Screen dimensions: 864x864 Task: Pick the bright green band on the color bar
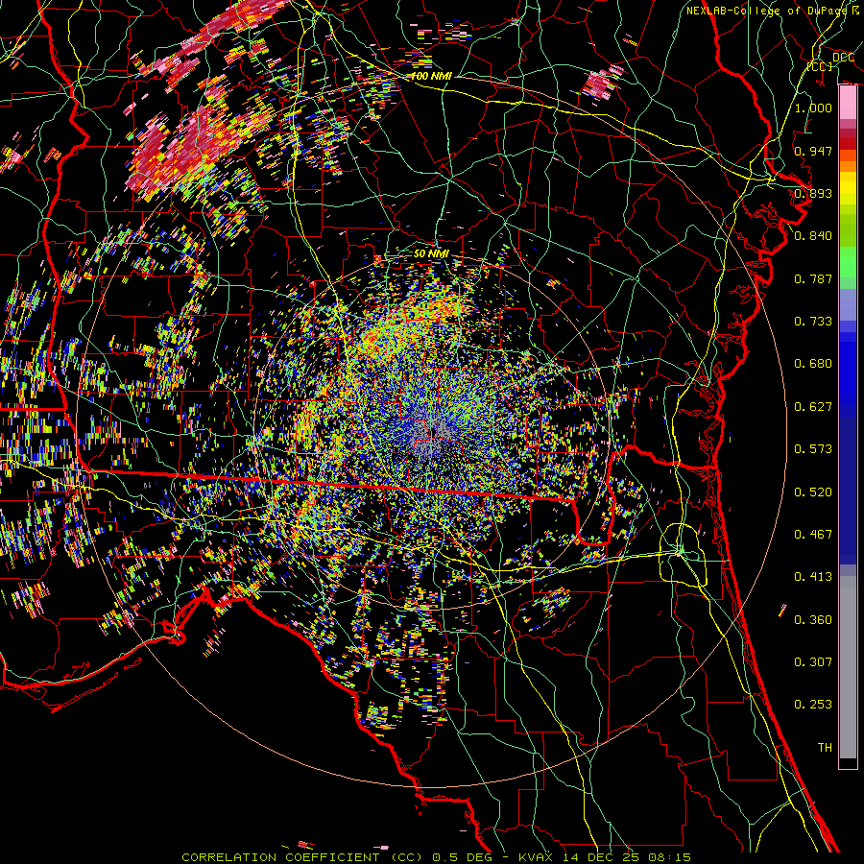click(x=848, y=263)
